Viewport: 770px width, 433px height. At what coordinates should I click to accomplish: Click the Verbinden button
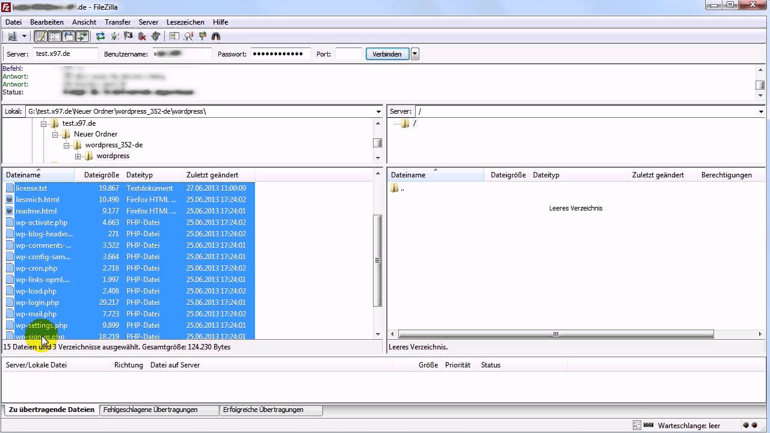387,54
